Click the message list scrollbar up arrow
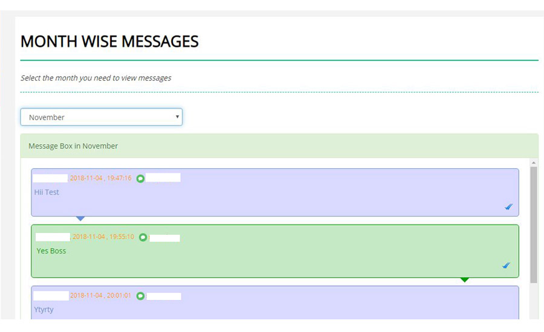 click(x=533, y=162)
